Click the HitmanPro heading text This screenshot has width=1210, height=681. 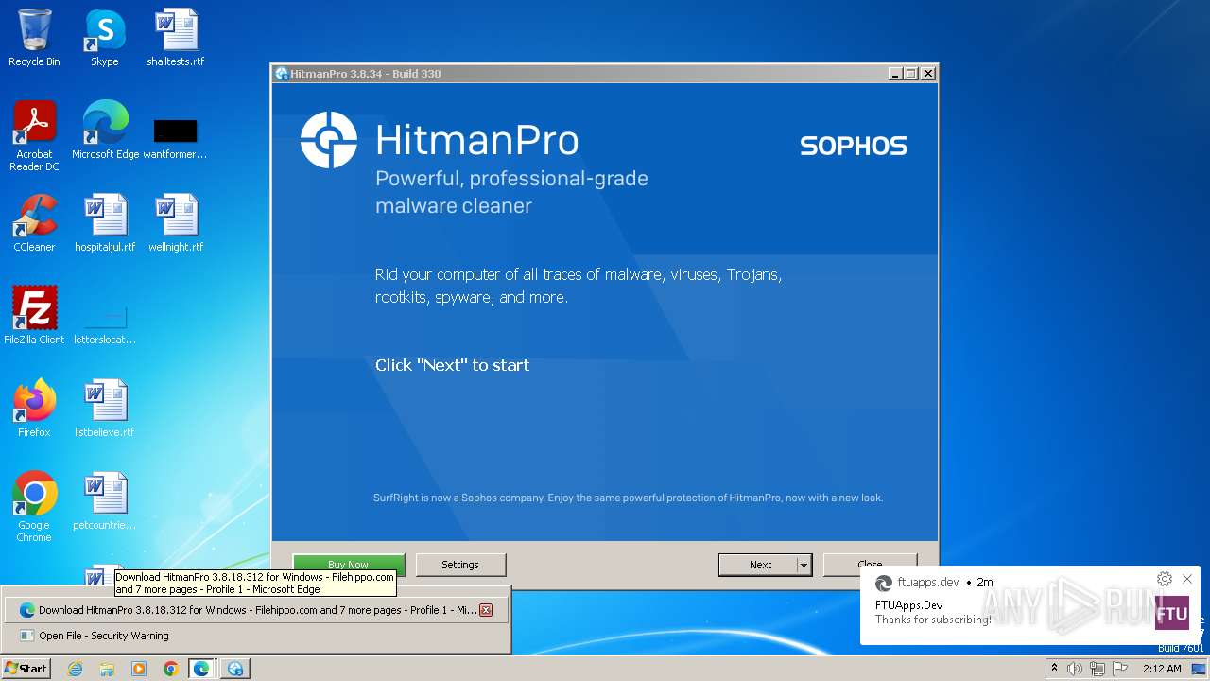pyautogui.click(x=476, y=140)
